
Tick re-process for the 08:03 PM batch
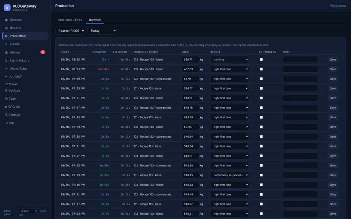[x=261, y=69]
